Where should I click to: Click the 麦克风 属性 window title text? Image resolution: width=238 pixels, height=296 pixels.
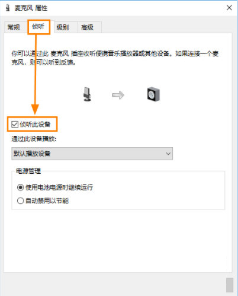click(x=31, y=8)
